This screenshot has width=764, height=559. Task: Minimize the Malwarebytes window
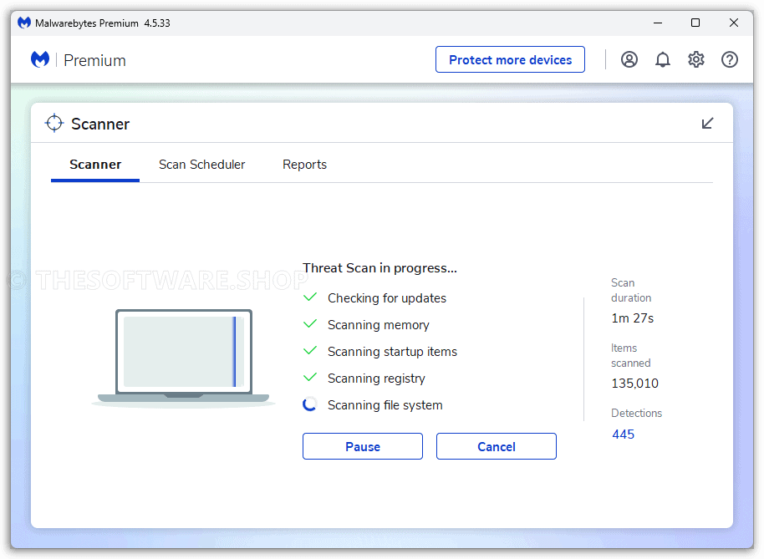click(x=658, y=23)
